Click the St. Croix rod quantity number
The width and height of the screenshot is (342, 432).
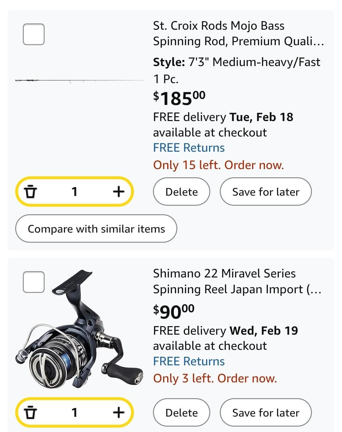coord(74,192)
